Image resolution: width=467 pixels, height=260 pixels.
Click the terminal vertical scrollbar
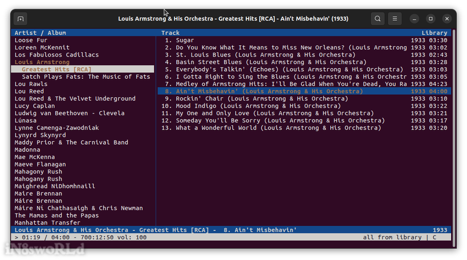point(454,137)
